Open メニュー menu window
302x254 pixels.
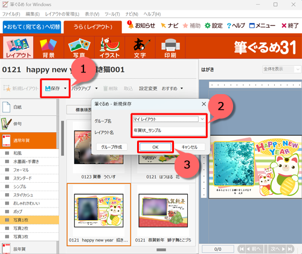tap(262, 25)
